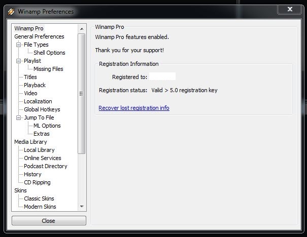Go to Titles preferences
This screenshot has height=237, width=307.
point(30,77)
